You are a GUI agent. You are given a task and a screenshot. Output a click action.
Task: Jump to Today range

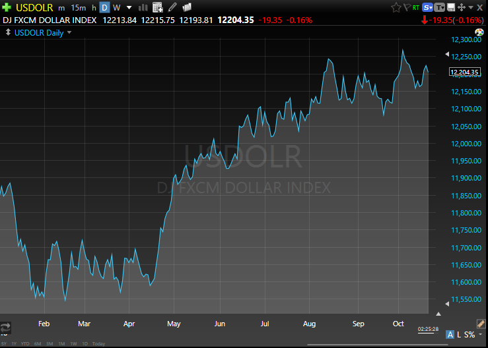pyautogui.click(x=98, y=343)
